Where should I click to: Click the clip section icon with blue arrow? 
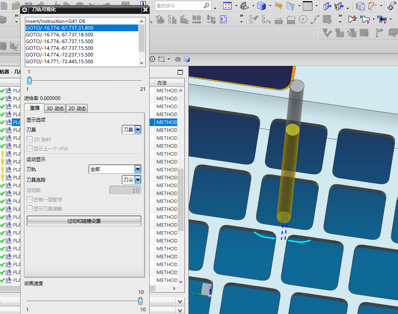(327, 6)
